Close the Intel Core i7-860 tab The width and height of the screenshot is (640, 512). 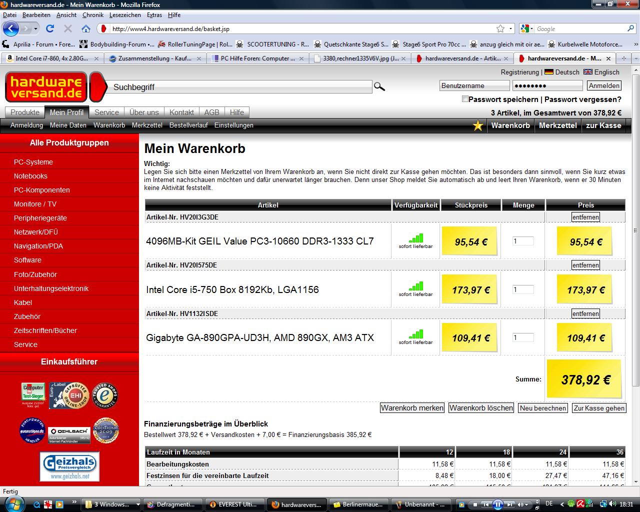point(97,58)
